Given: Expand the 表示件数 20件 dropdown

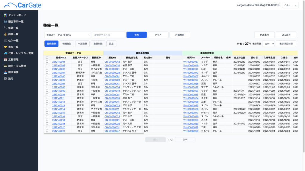Looking at the screenshot, I should 268,44.
